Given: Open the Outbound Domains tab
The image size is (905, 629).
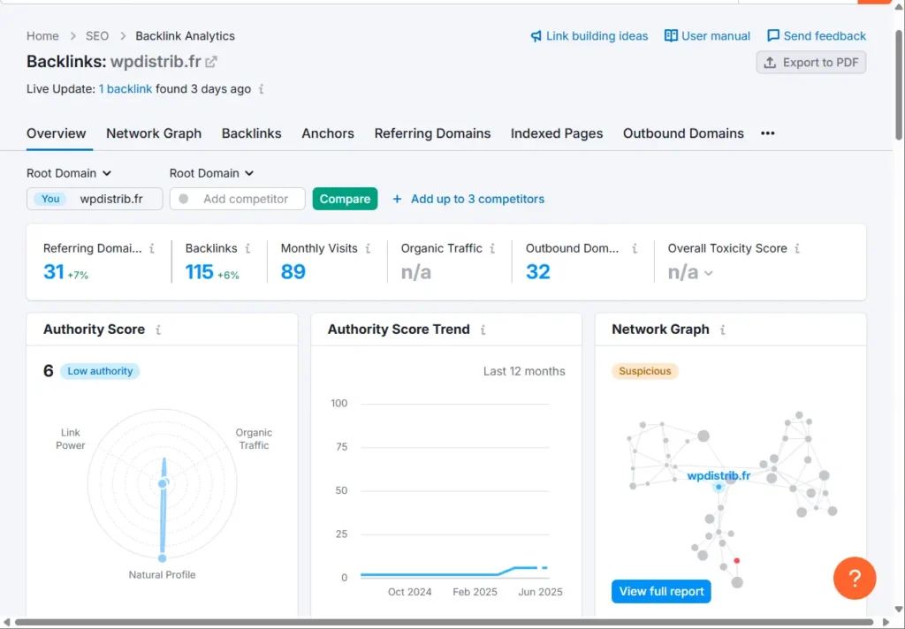Looking at the screenshot, I should 683,133.
